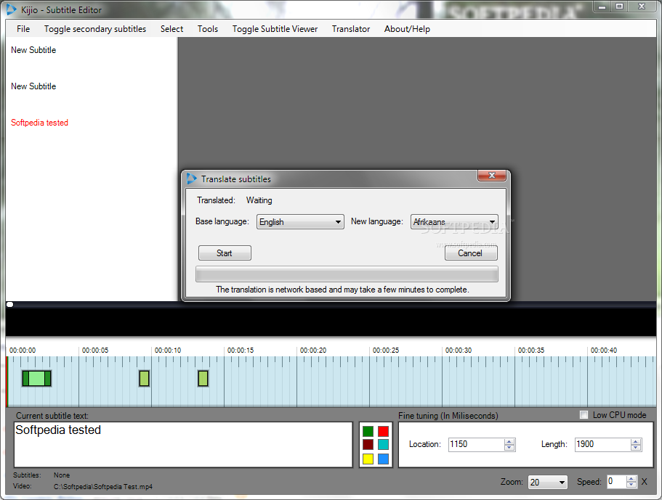This screenshot has height=500, width=662.
Task: Pick the blue color swatch
Action: click(x=384, y=459)
